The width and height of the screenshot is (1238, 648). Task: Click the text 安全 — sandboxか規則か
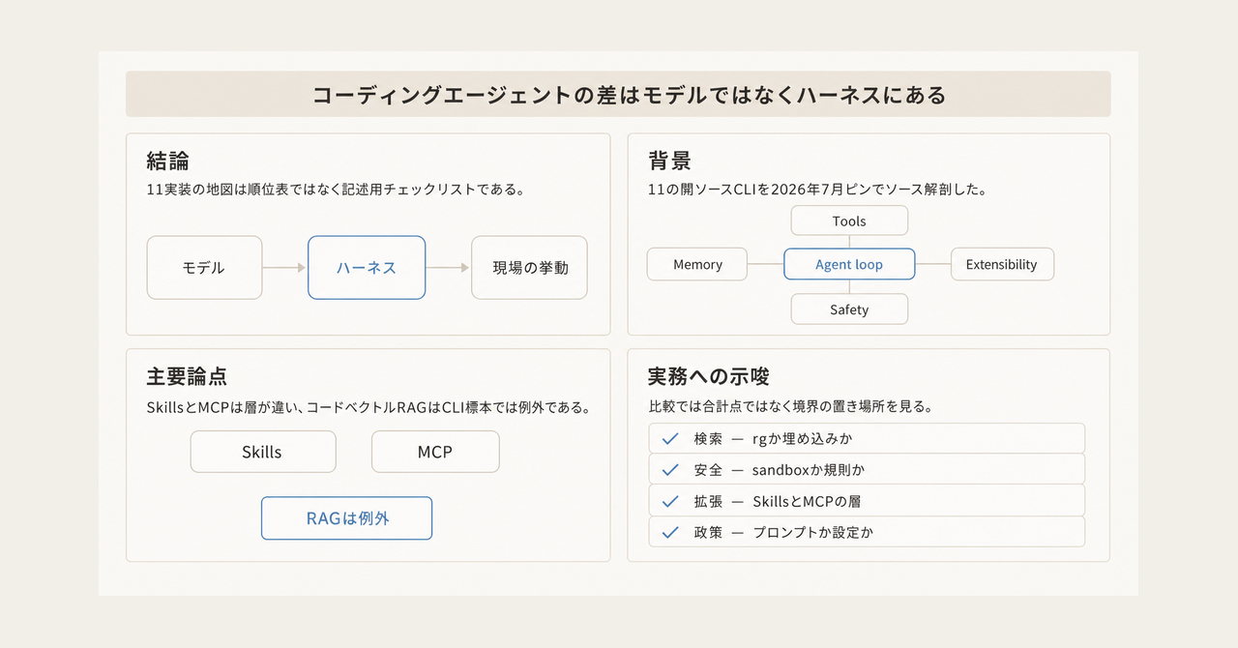click(779, 470)
